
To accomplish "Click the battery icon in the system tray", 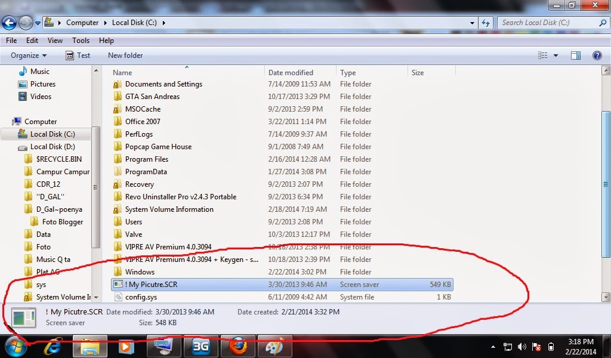I will click(x=551, y=346).
